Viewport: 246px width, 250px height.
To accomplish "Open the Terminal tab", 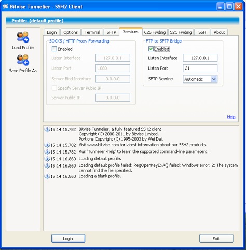I will coord(92,32).
